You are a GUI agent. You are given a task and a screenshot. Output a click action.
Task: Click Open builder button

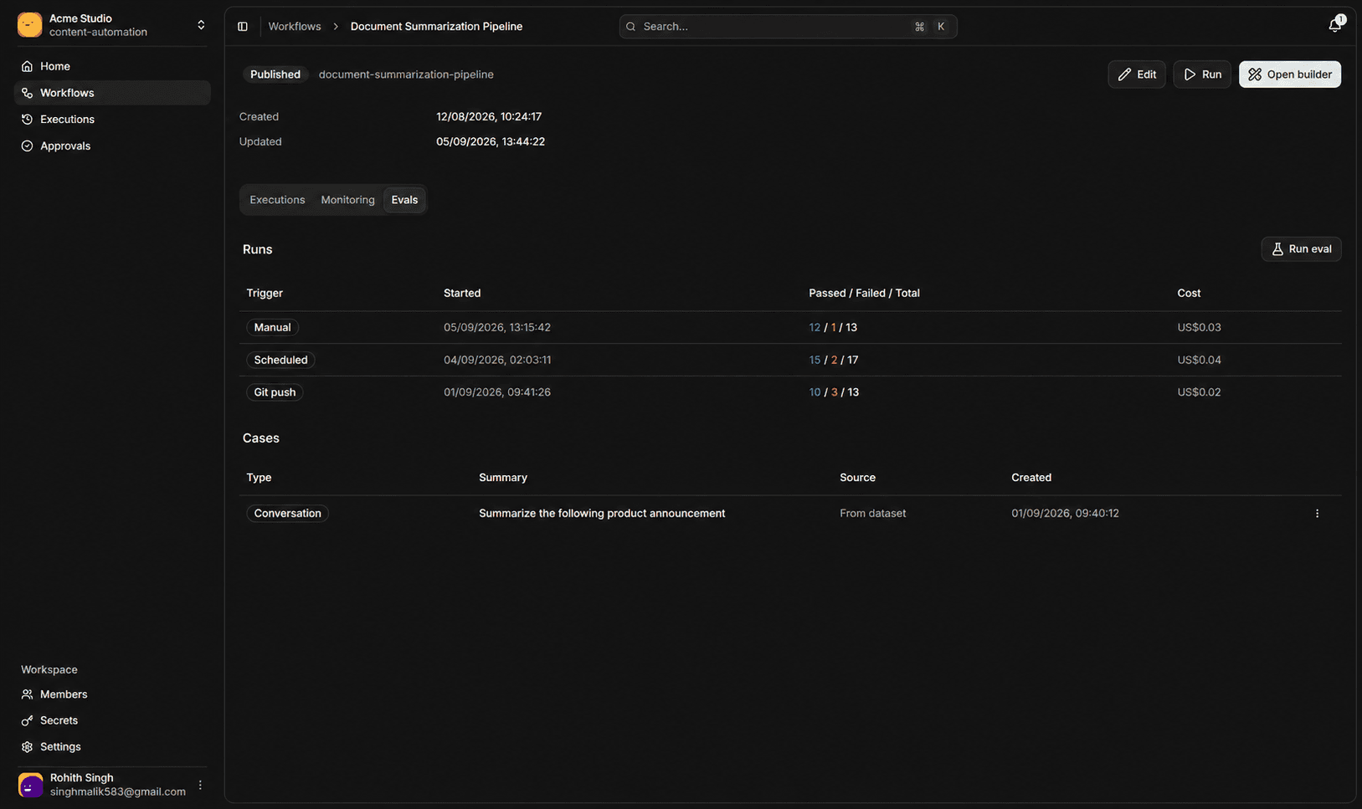click(1290, 74)
